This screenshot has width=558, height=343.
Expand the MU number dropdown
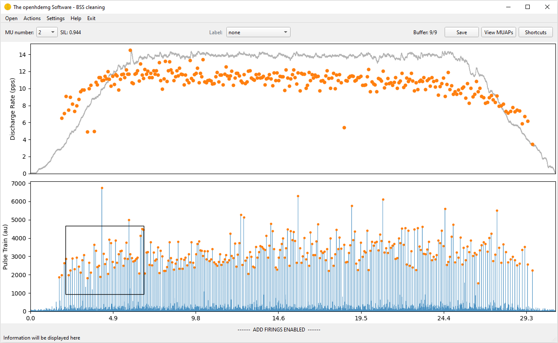[47, 32]
